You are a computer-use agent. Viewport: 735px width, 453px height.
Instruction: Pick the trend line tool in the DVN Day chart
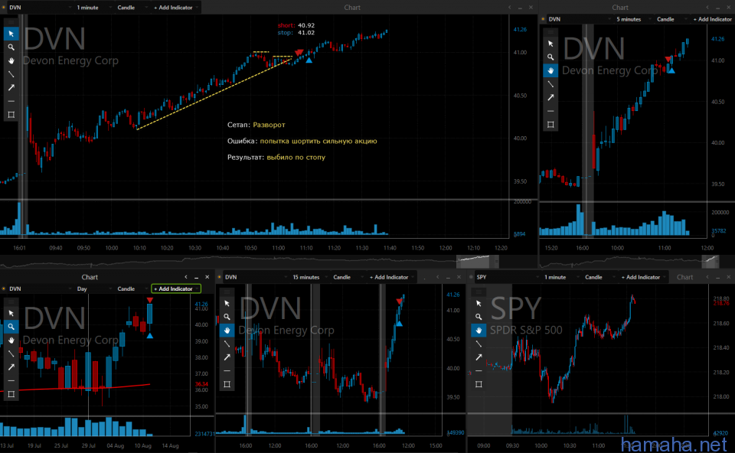pos(11,354)
